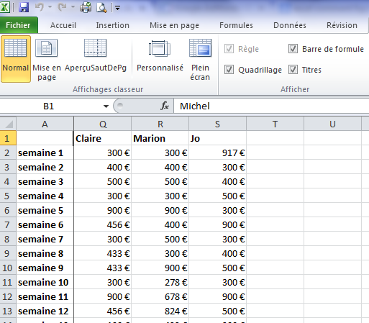Switch to the Formules ribbon tab

point(236,25)
